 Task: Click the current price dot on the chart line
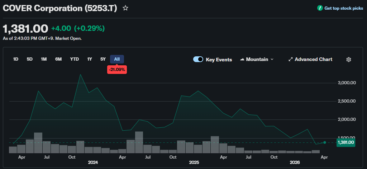324,142
